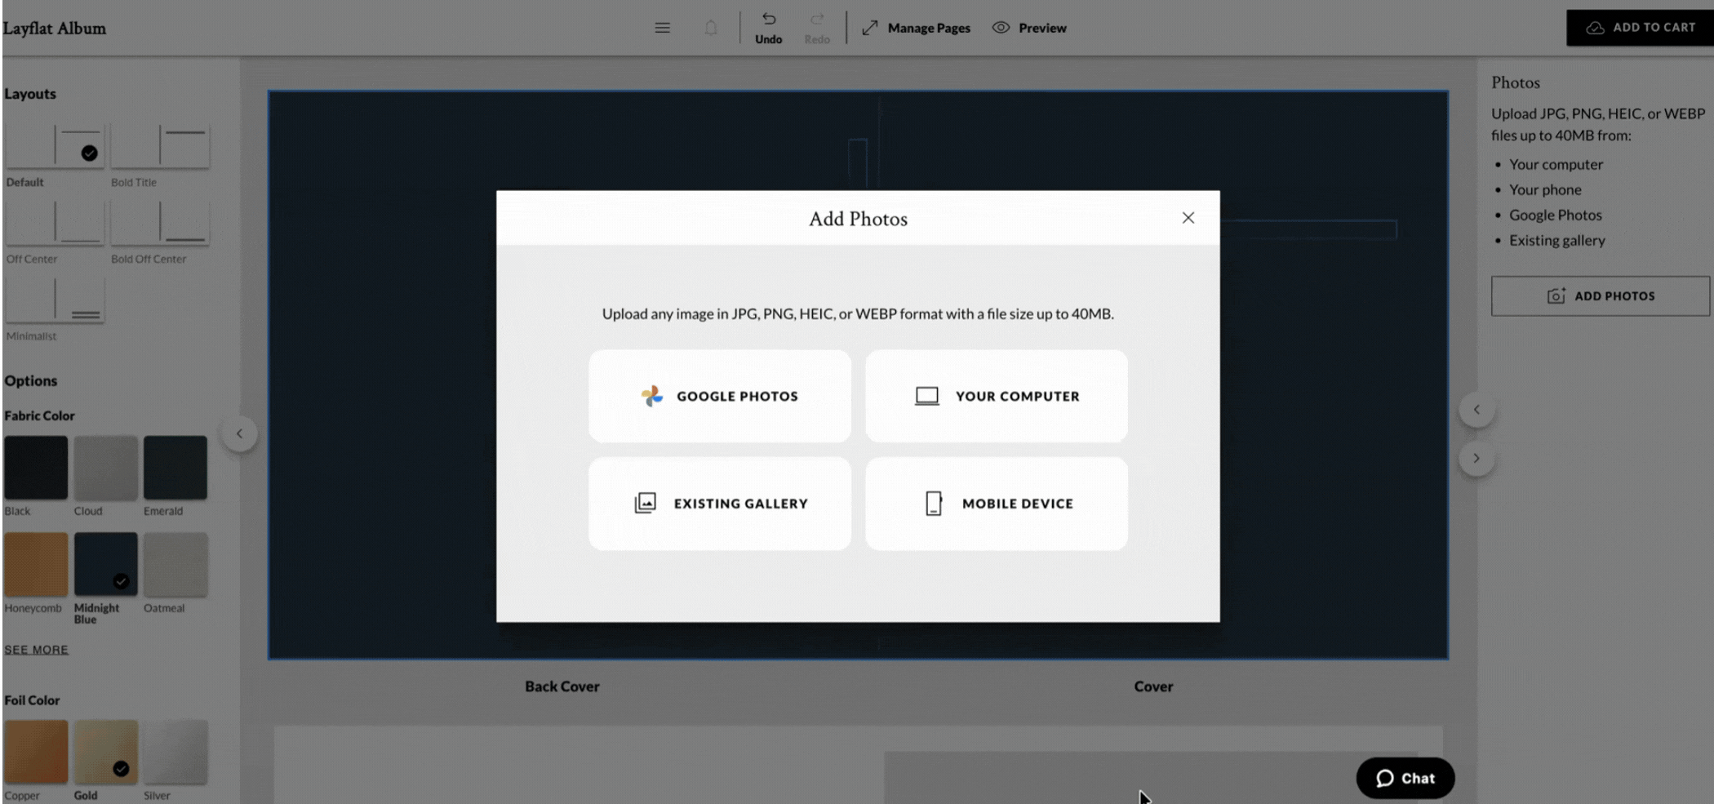Viewport: 1714px width, 804px height.
Task: Open the hamburger menu
Action: point(662,27)
